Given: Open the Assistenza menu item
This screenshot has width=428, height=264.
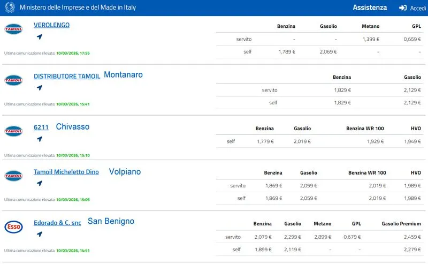Looking at the screenshot, I should [x=369, y=7].
